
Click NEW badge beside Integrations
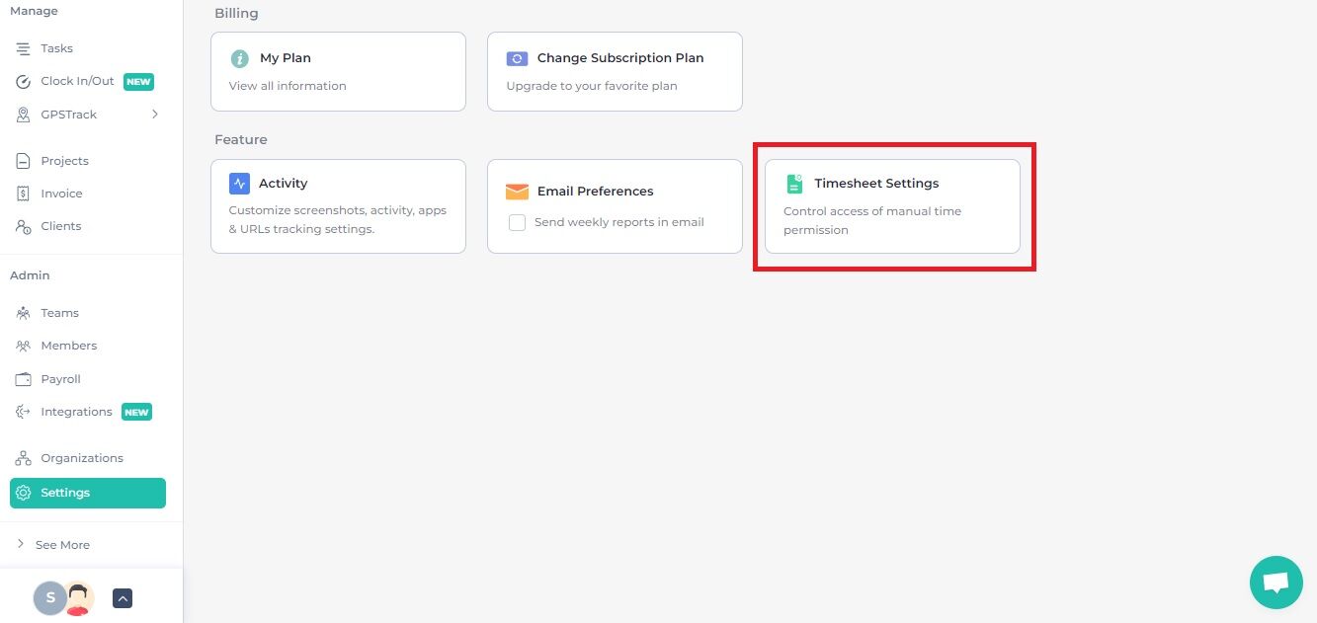(136, 412)
